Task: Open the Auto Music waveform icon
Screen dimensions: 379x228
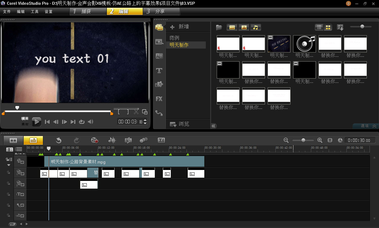Action: point(128,140)
